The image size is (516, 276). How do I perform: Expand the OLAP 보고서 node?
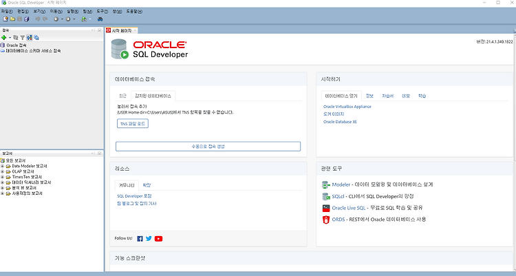[x=2, y=171]
